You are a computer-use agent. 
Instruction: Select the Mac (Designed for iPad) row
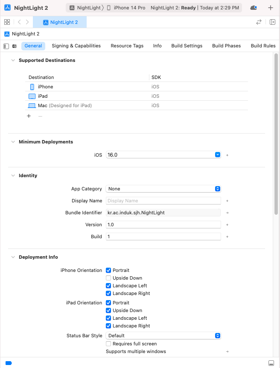pyautogui.click(x=136, y=105)
